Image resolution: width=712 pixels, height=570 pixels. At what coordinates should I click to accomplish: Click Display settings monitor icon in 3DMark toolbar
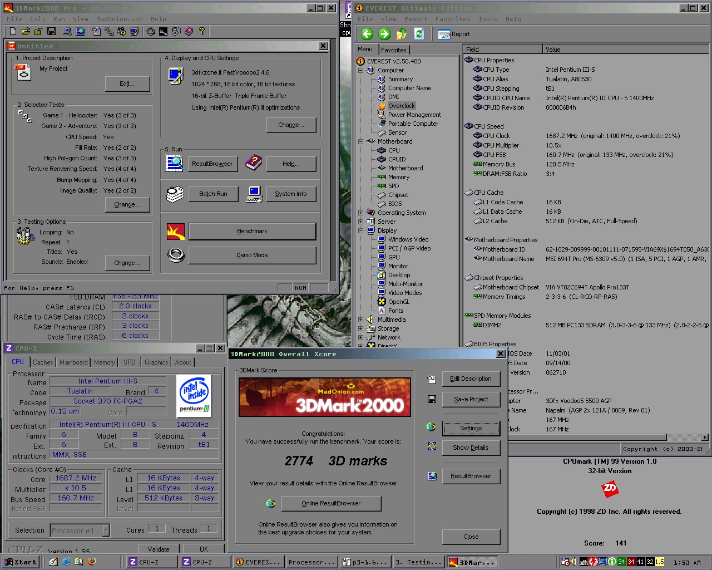click(x=134, y=32)
